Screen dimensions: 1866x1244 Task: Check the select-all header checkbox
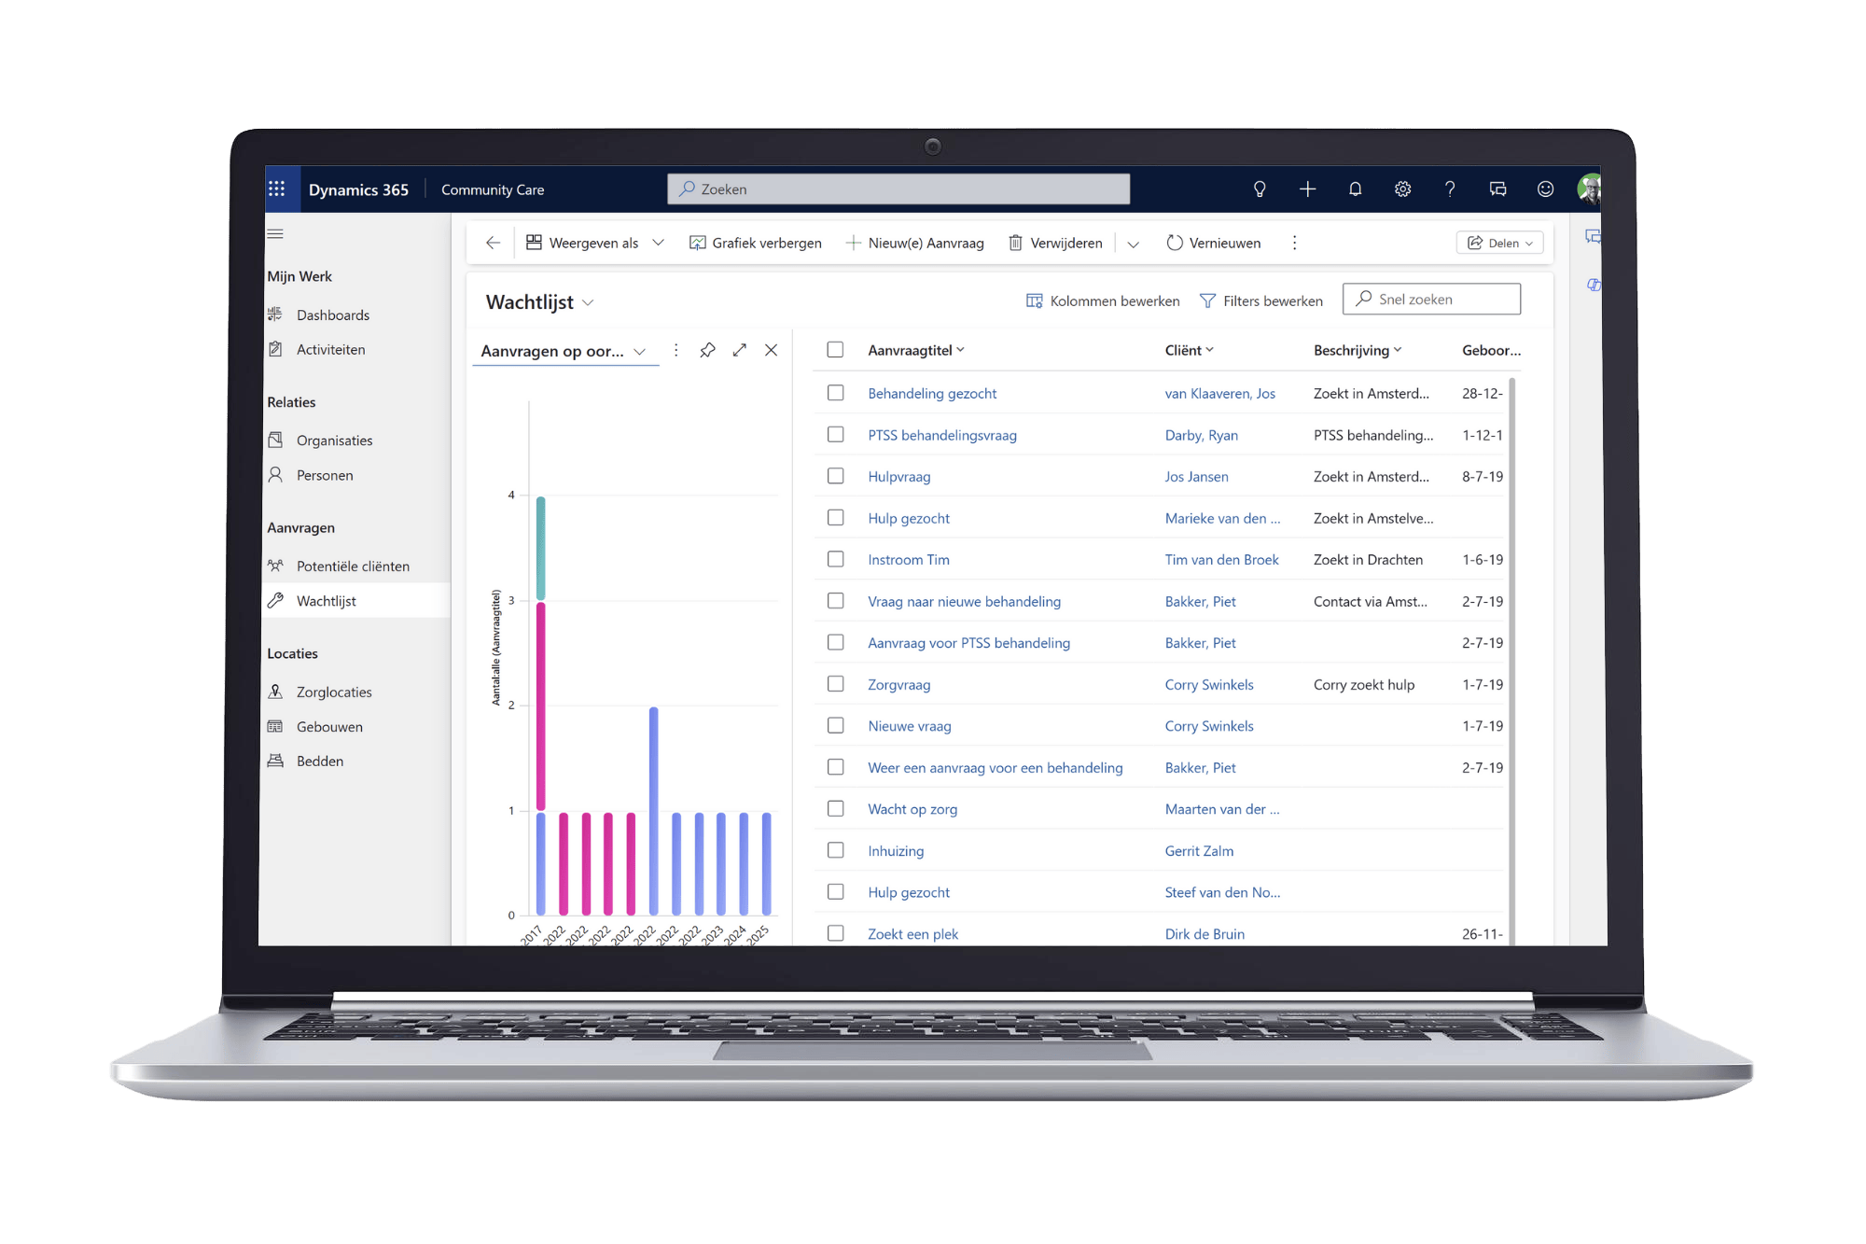point(835,350)
